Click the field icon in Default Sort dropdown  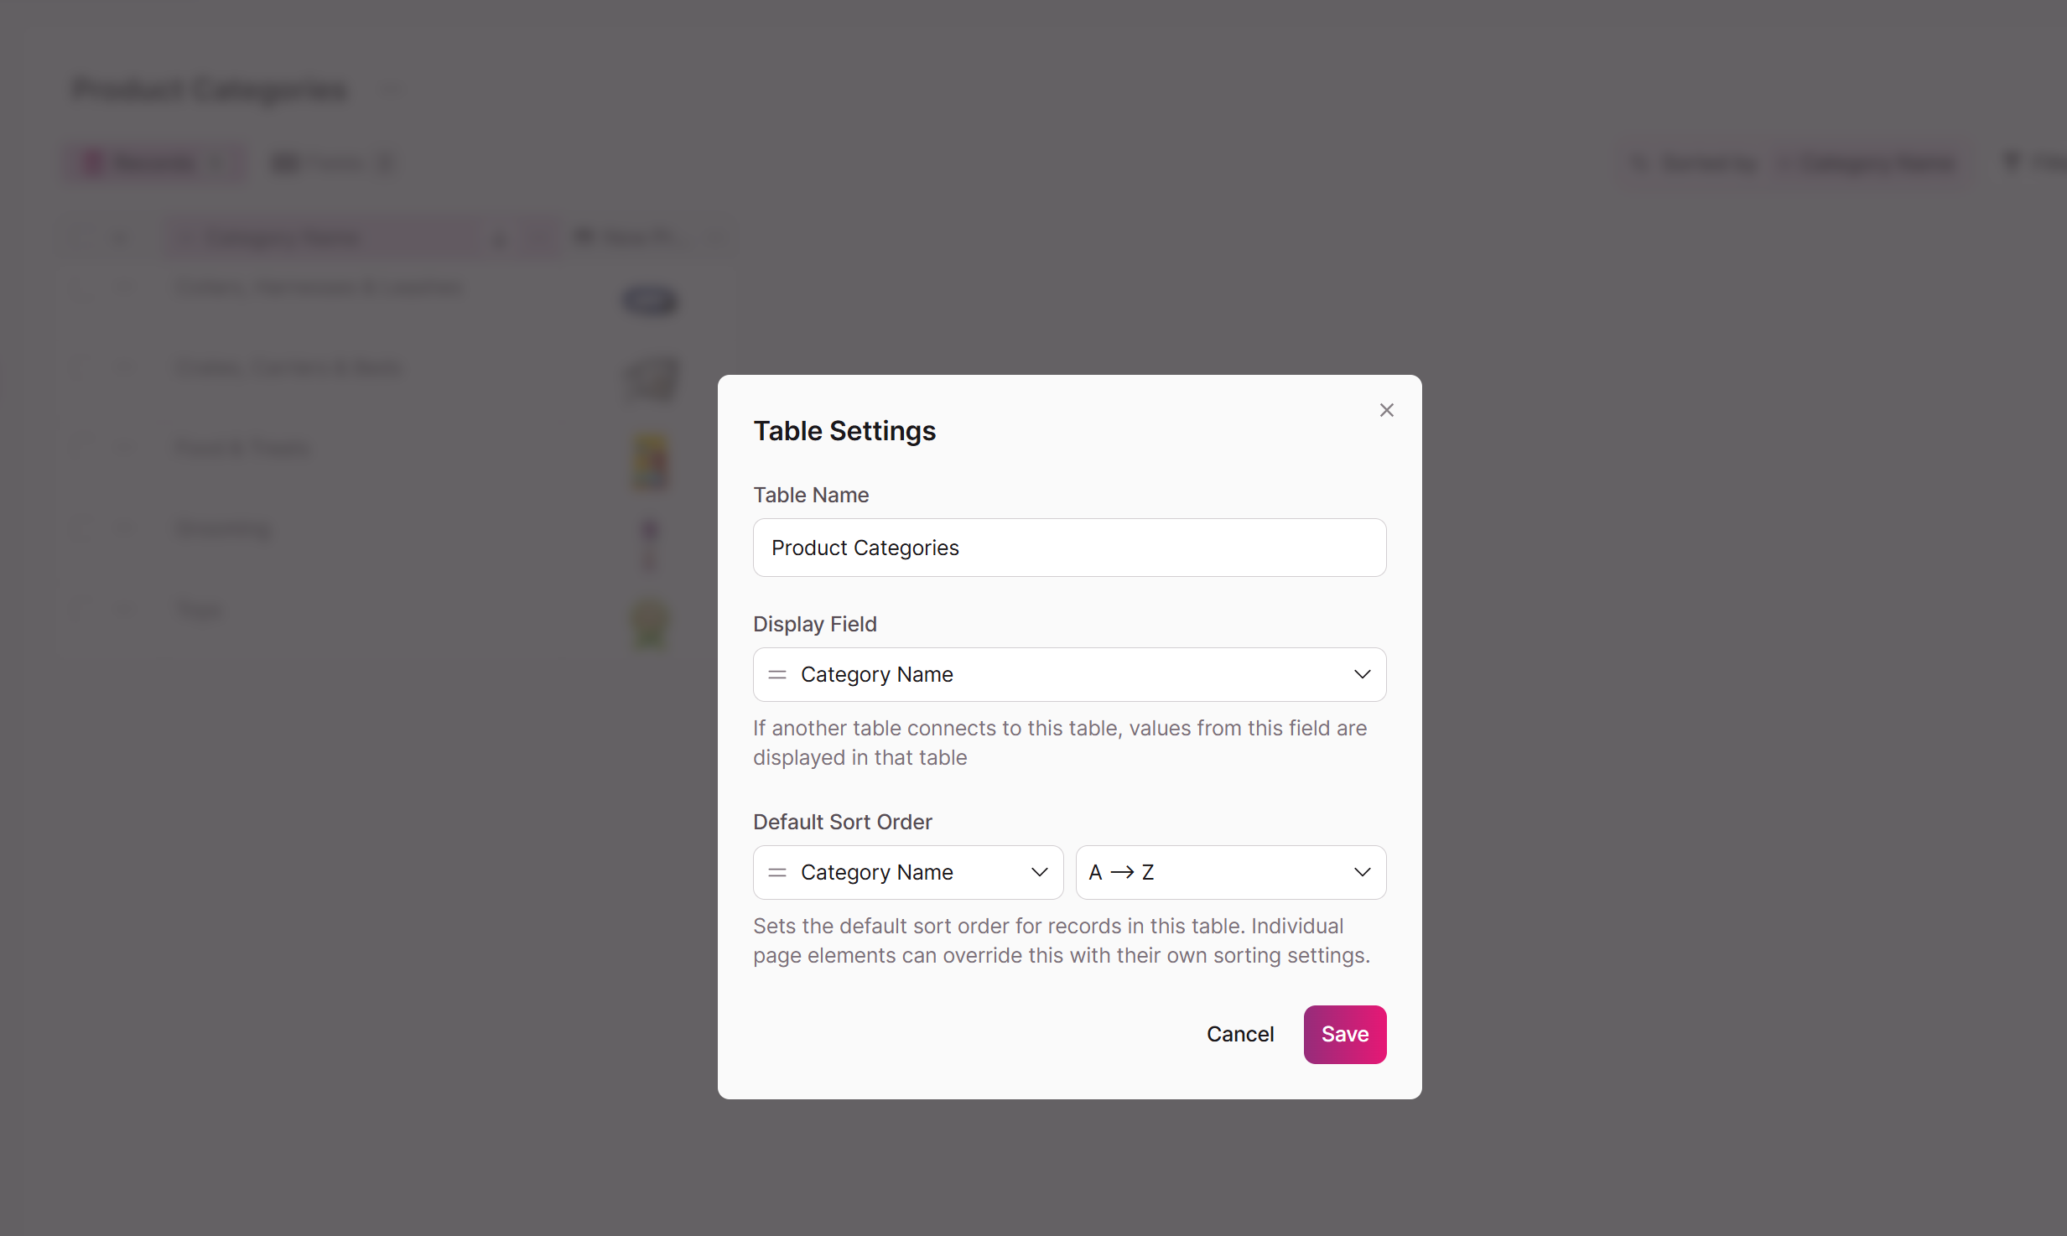click(777, 872)
